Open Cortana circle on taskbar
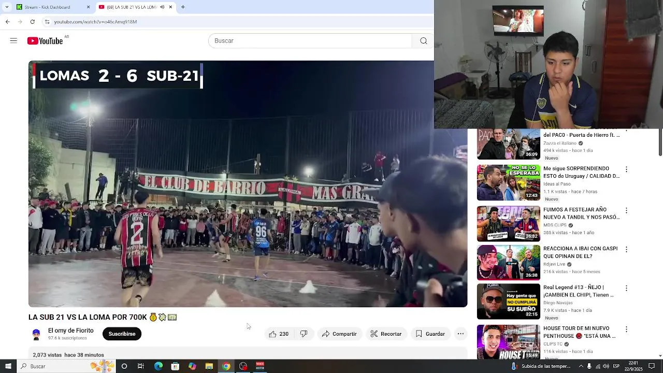This screenshot has height=373, width=663. pos(124,366)
